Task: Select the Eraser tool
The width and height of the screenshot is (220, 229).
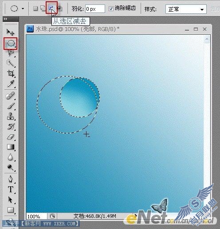Action: (x=11, y=137)
